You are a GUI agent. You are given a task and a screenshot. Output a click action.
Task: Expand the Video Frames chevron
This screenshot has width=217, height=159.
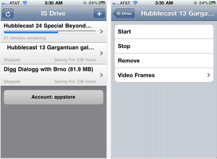[209, 75]
